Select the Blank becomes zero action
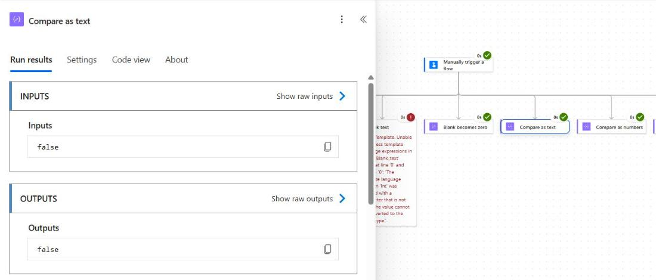Image resolution: width=656 pixels, height=280 pixels. pos(459,127)
